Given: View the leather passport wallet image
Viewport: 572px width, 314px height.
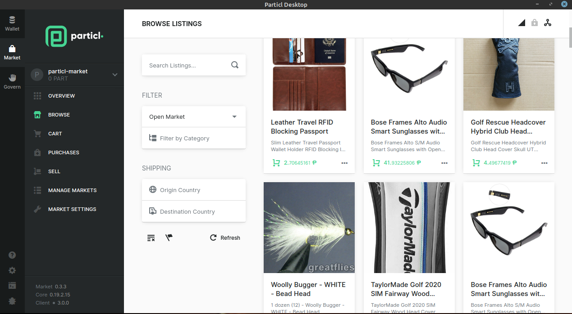Looking at the screenshot, I should (309, 74).
